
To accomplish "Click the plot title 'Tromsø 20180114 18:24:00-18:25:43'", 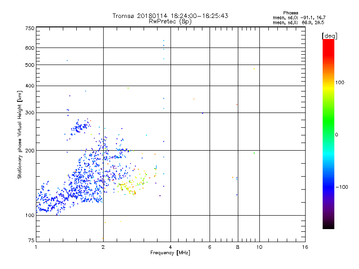I will tap(170, 16).
